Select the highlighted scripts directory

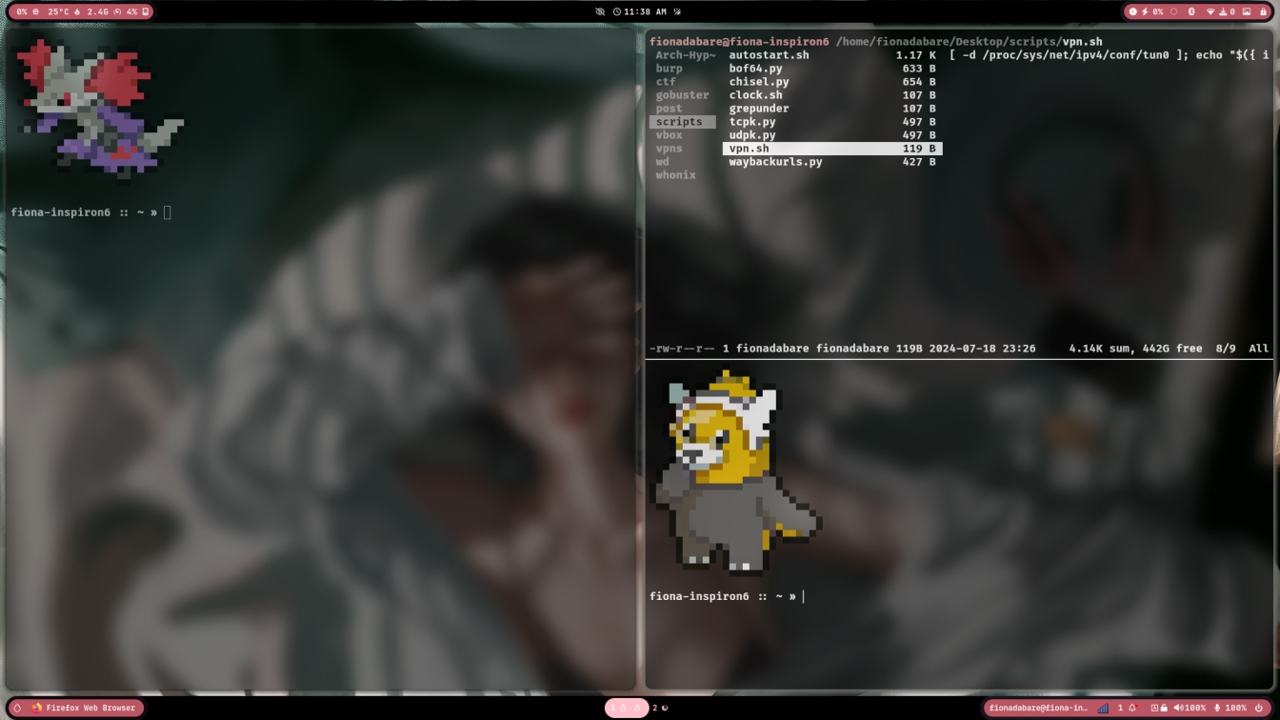tap(683, 122)
